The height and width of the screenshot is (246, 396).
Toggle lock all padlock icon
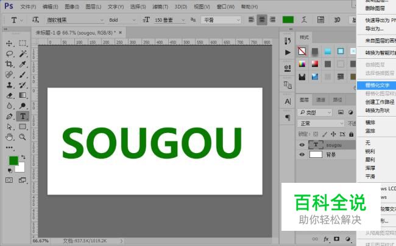tap(352, 134)
